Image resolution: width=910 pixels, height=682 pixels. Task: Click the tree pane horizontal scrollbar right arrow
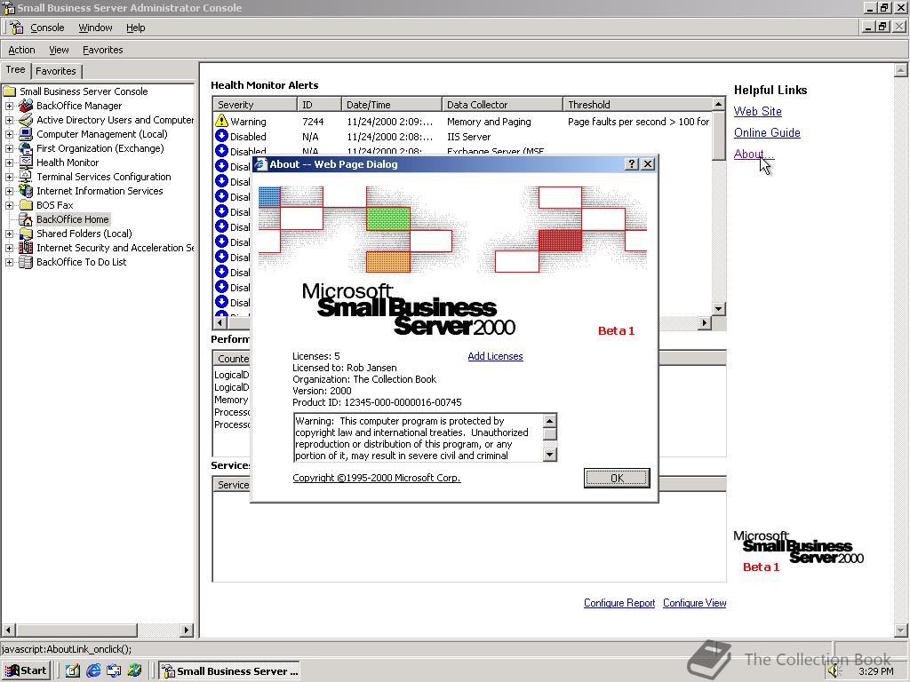point(187,630)
